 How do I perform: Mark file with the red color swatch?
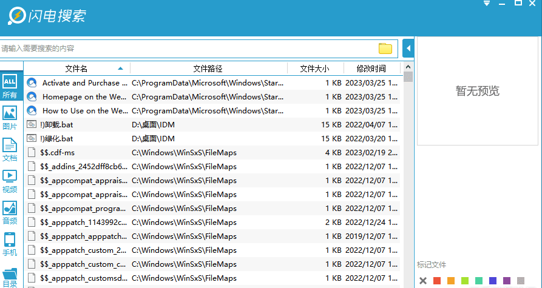437,281
